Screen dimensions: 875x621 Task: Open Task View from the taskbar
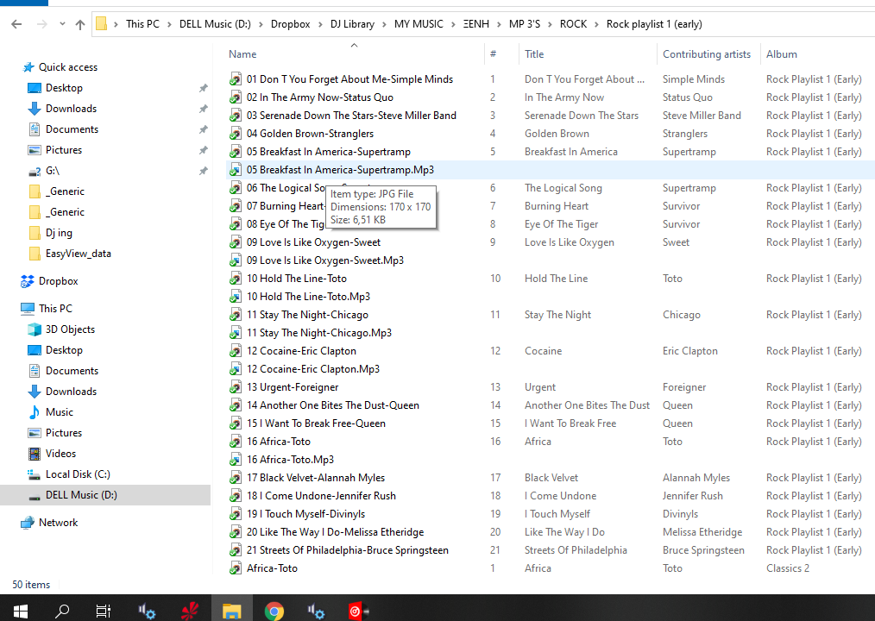pyautogui.click(x=104, y=611)
